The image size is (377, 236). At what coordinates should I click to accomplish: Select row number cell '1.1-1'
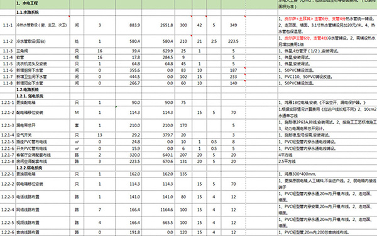tap(8, 25)
